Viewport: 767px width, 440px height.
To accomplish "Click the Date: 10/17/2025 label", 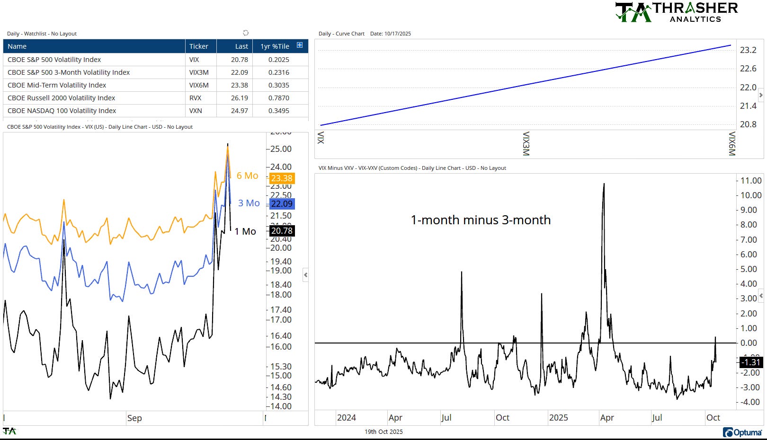I will [391, 34].
